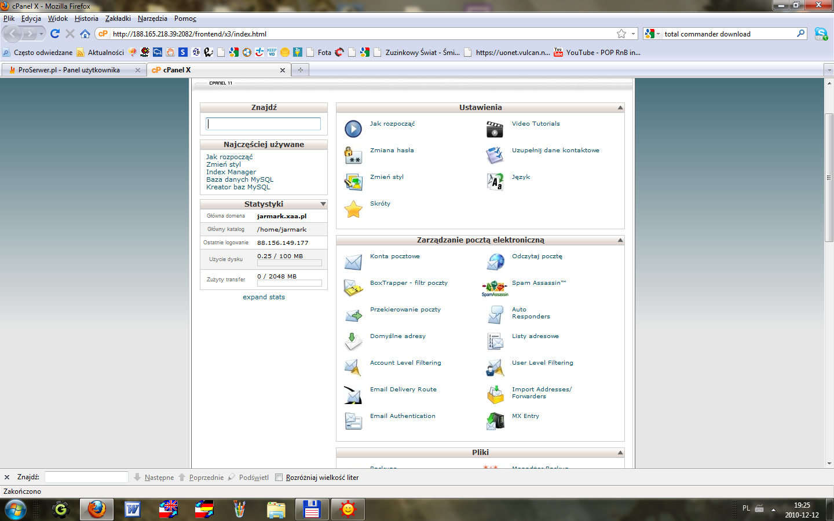Screen dimensions: 834x521
Task: Open the Listy adresowe icon
Action: tap(495, 342)
